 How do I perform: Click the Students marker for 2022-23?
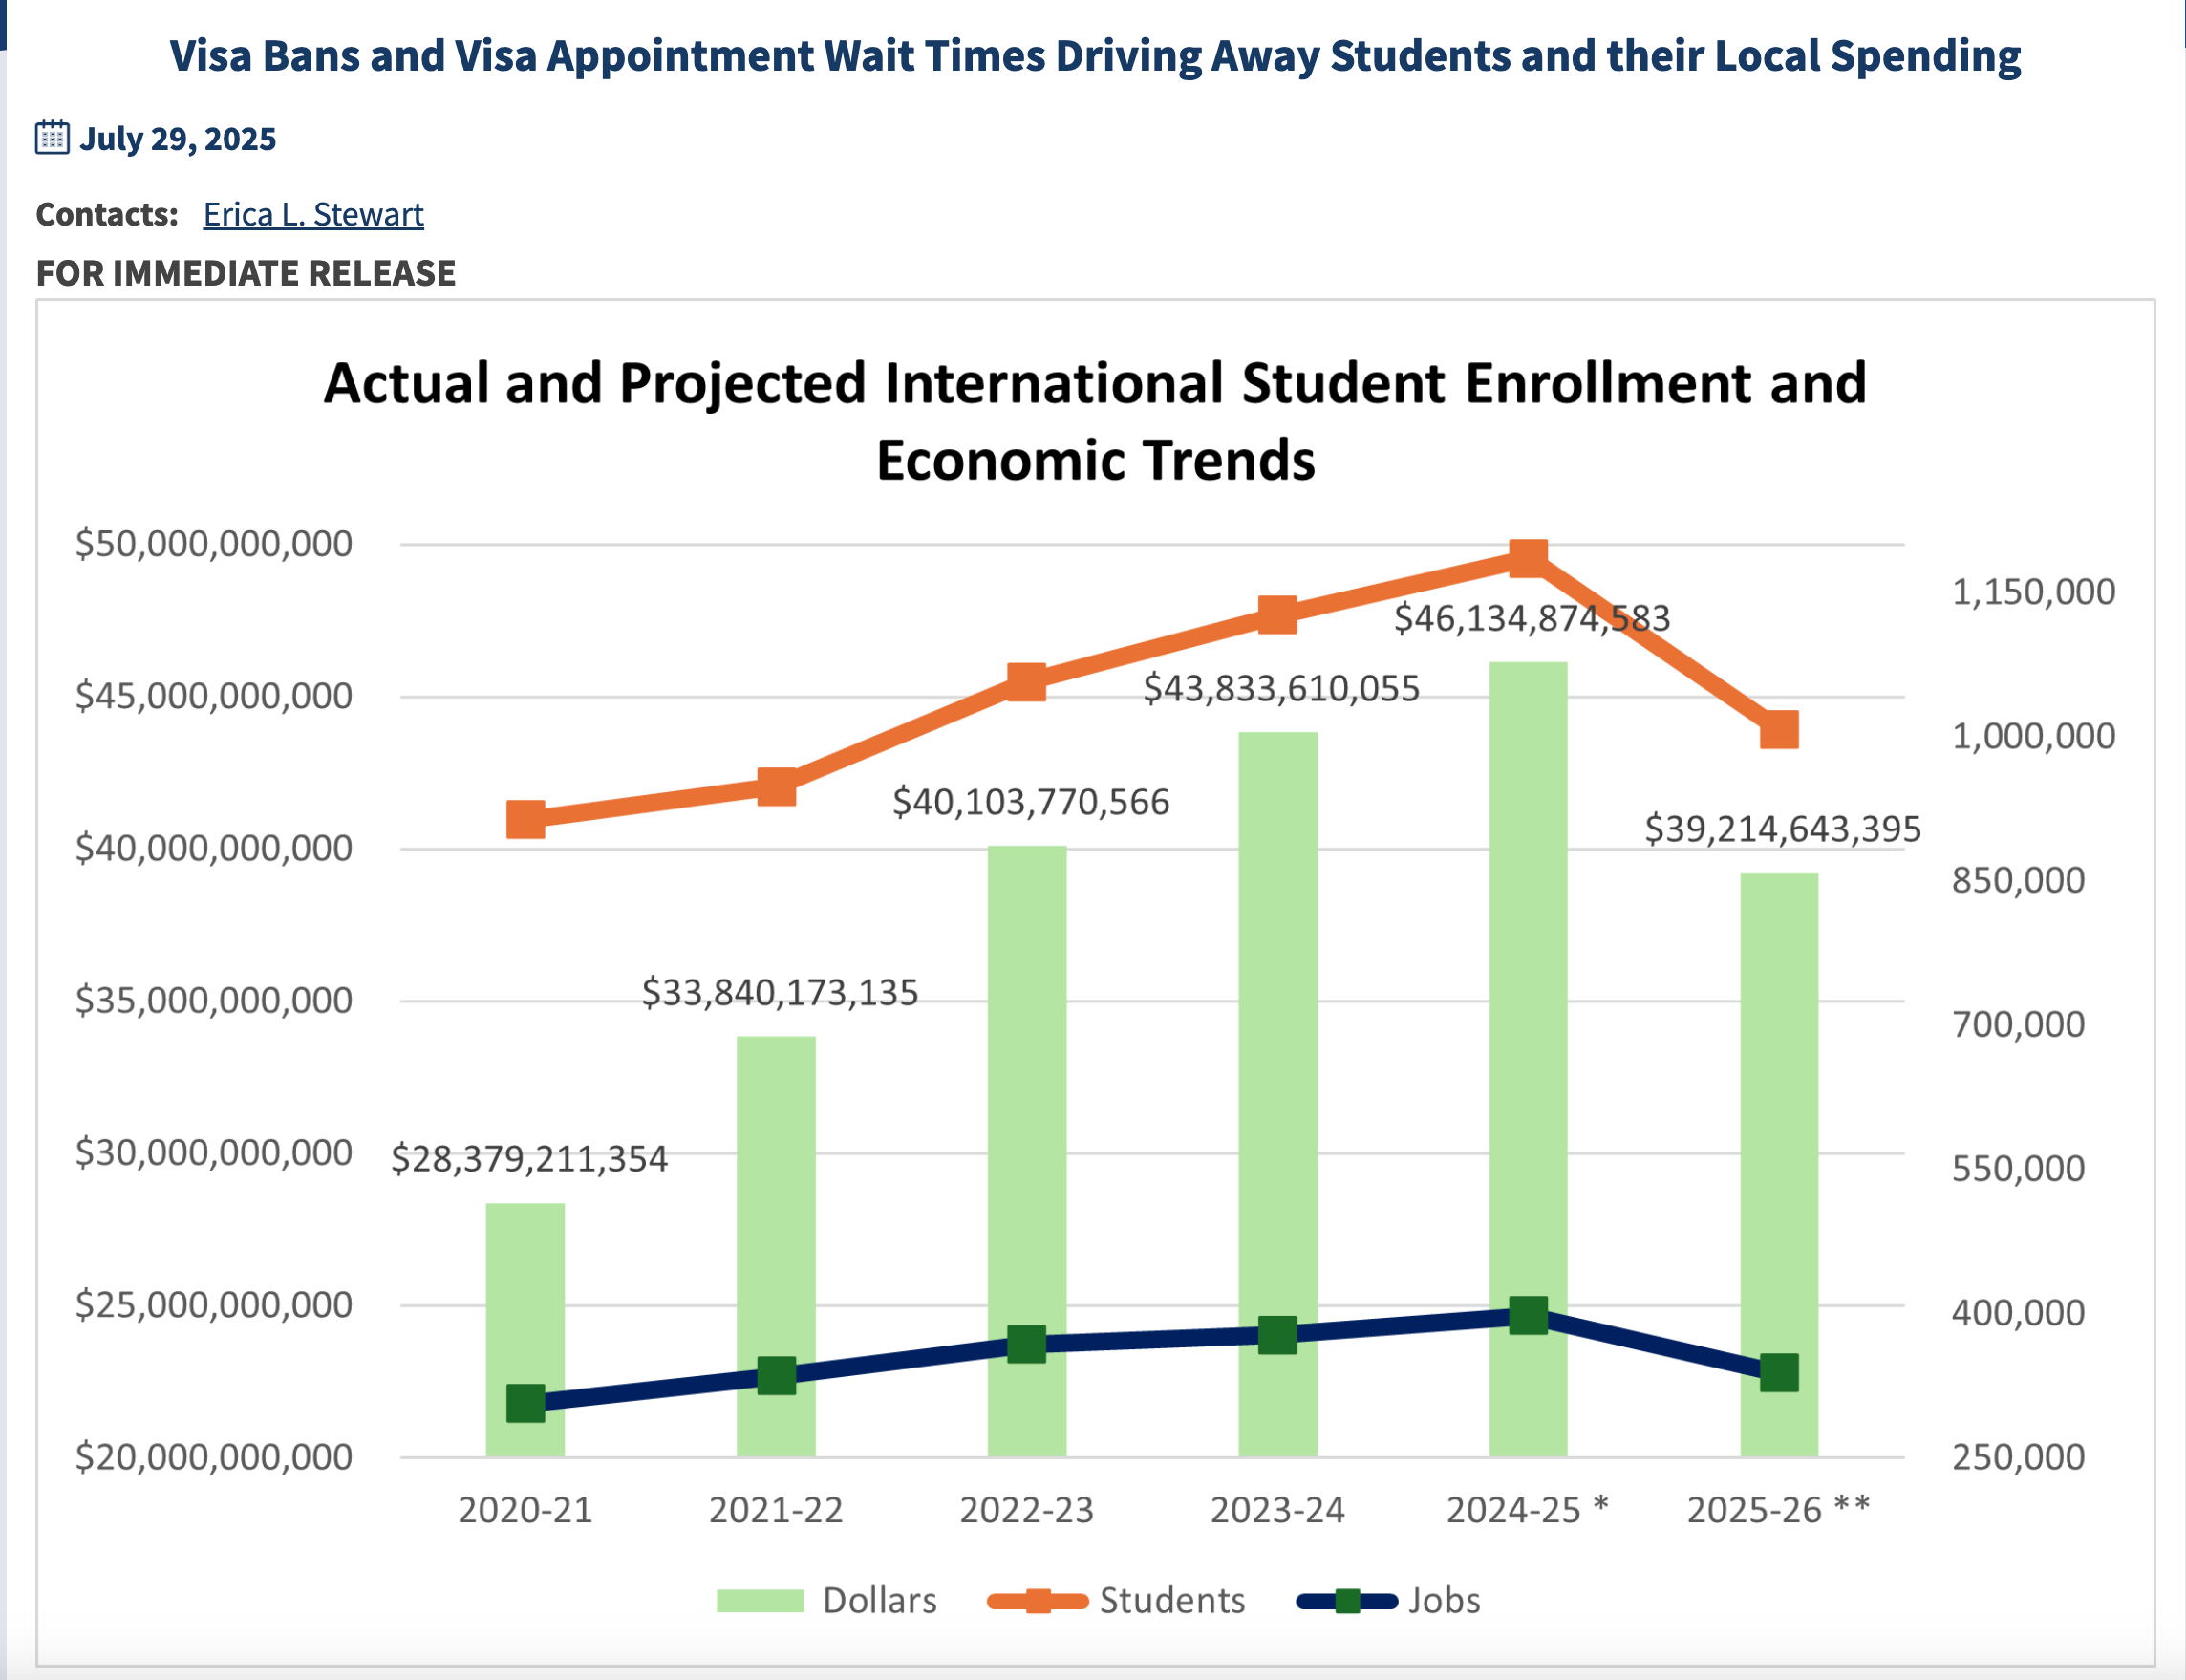1026,682
